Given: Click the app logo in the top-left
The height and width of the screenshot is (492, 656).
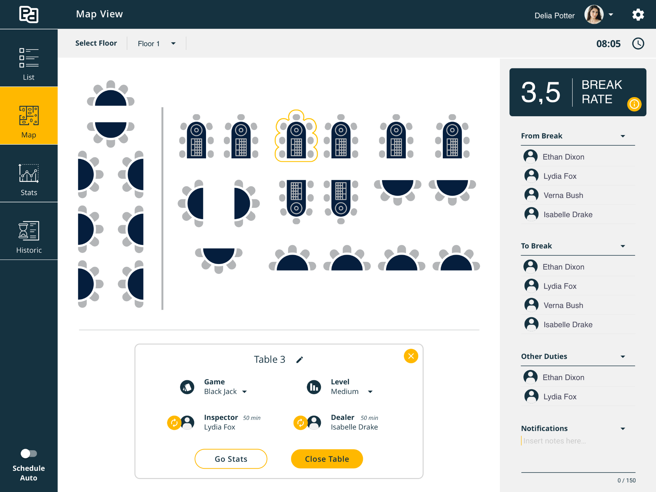Looking at the screenshot, I should 29,14.
